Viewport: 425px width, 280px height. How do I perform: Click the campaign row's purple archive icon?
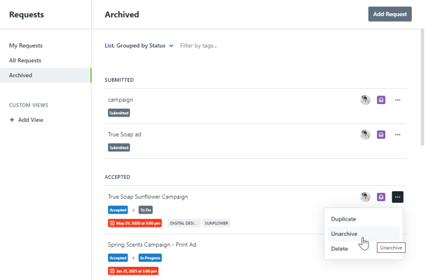click(381, 100)
